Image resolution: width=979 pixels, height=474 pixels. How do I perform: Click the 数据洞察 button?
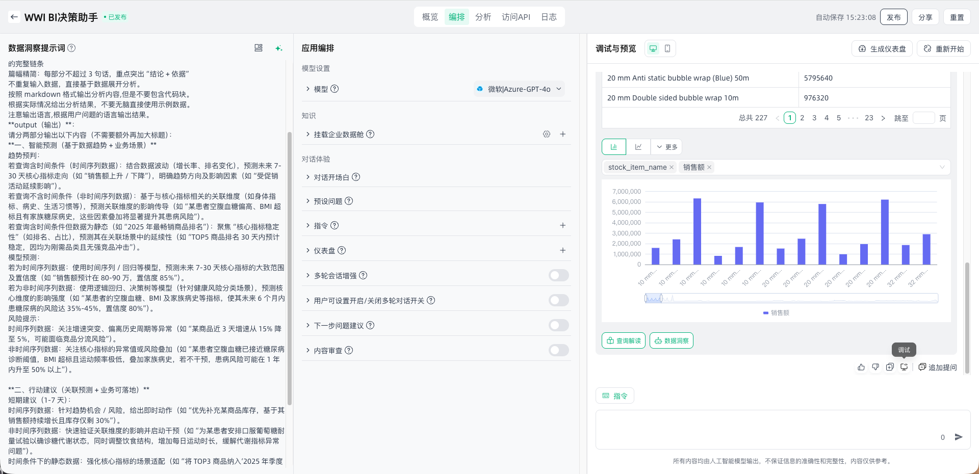tap(671, 340)
